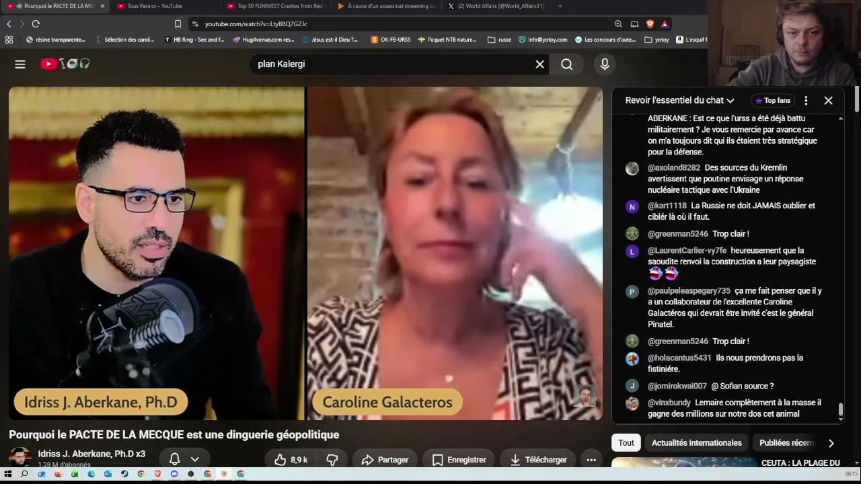Image resolution: width=861 pixels, height=484 pixels.
Task: Click the video player frame
Action: click(x=305, y=253)
